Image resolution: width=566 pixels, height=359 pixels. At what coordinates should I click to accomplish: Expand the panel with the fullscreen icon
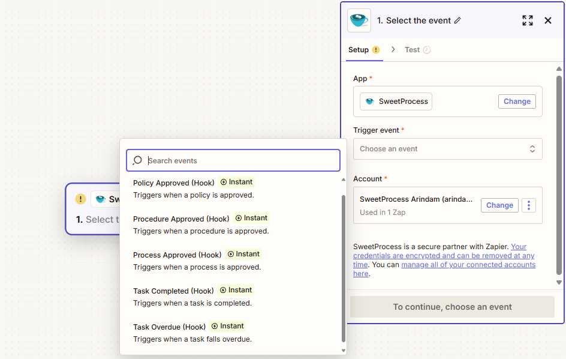[527, 20]
